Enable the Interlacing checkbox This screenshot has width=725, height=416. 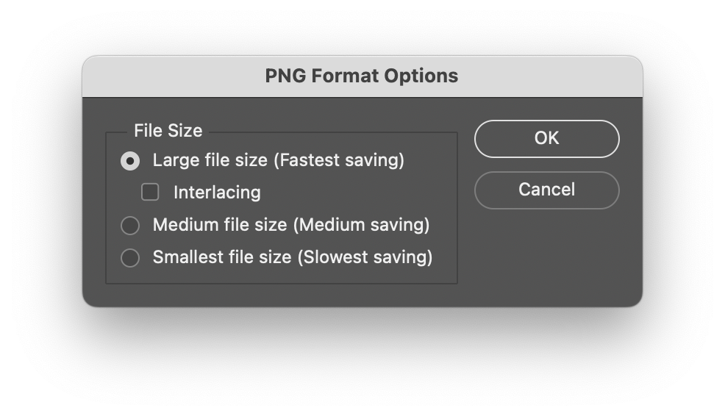pos(150,192)
